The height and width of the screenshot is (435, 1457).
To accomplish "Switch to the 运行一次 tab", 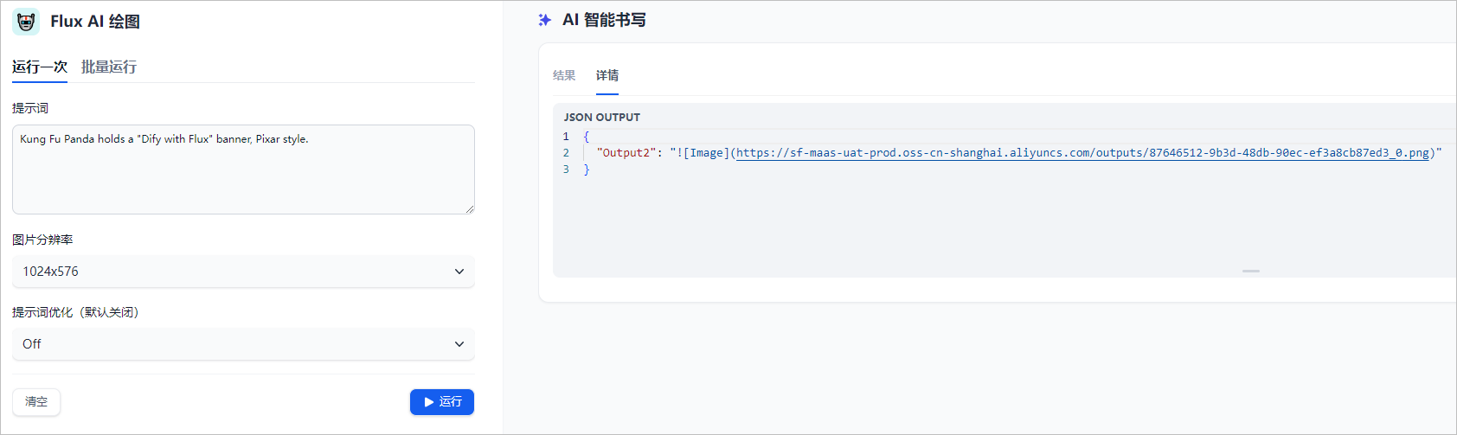I will pos(40,67).
